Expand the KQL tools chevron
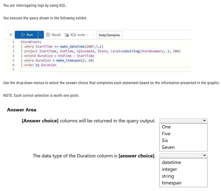 tap(87, 35)
